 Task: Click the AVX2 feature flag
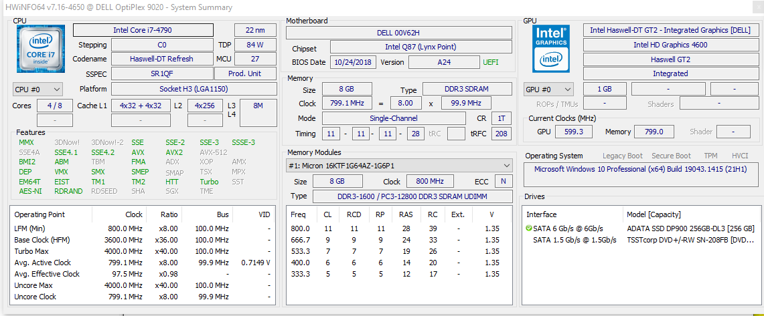click(175, 152)
